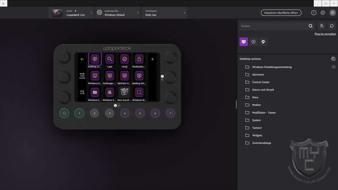Open the compass navigation actions tab
This screenshot has height=190, width=338.
254,42
